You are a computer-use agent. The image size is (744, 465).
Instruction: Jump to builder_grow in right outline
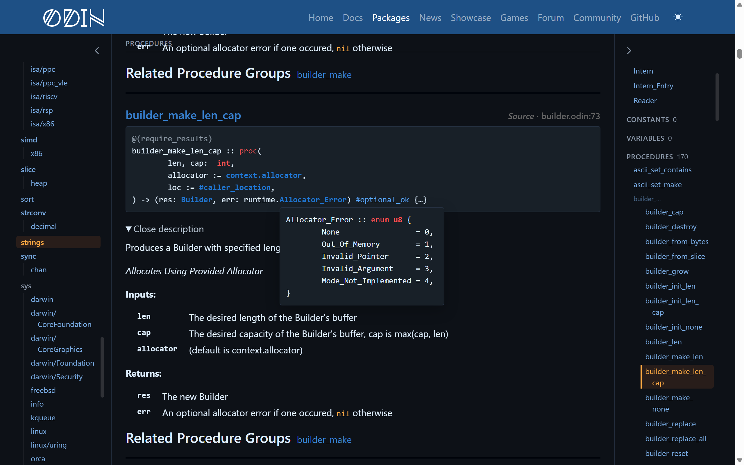(666, 271)
